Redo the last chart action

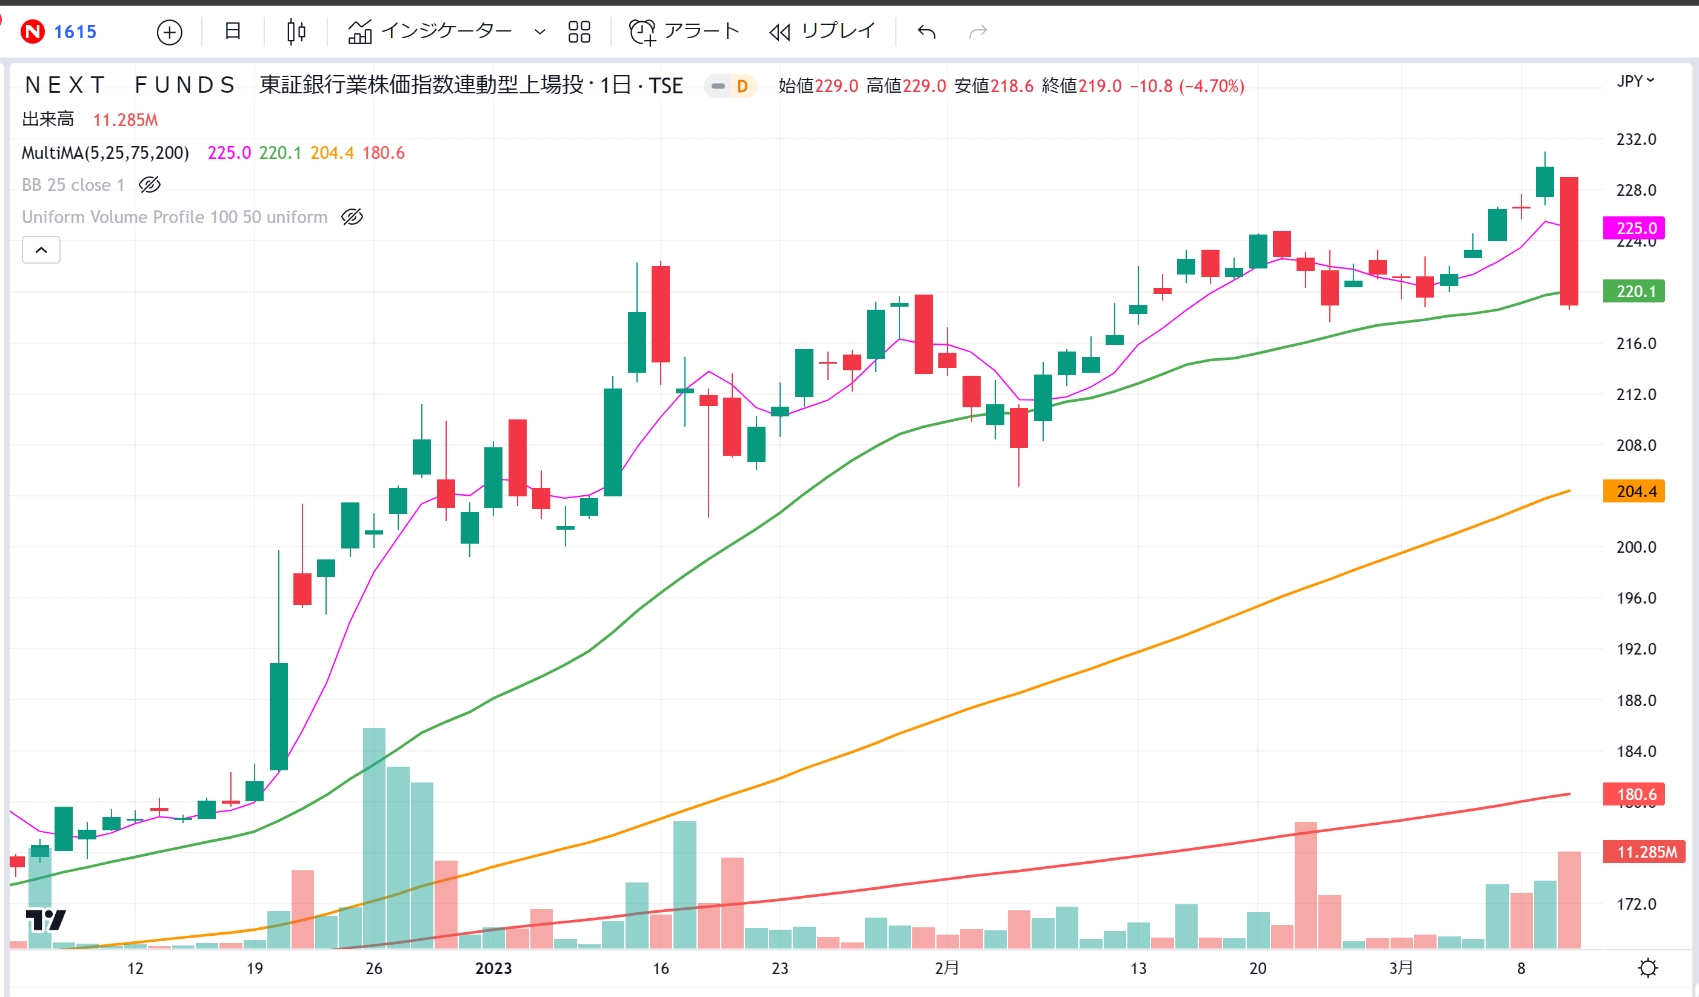(x=978, y=32)
